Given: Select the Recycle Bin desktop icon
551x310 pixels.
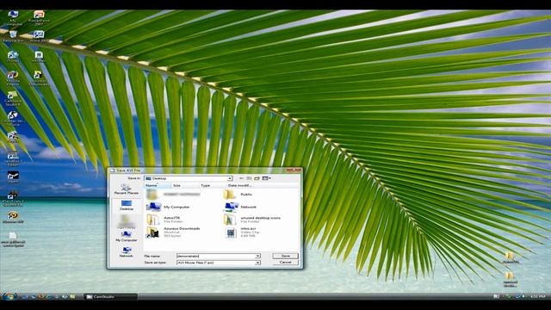Looking at the screenshot, I should [x=13, y=36].
